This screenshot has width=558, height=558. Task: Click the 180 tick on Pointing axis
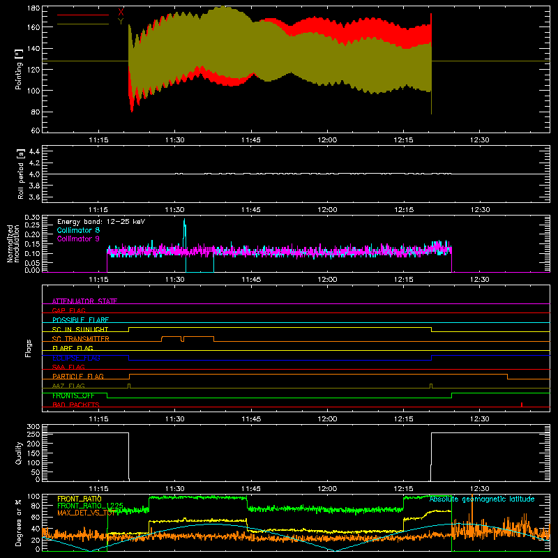coord(33,8)
